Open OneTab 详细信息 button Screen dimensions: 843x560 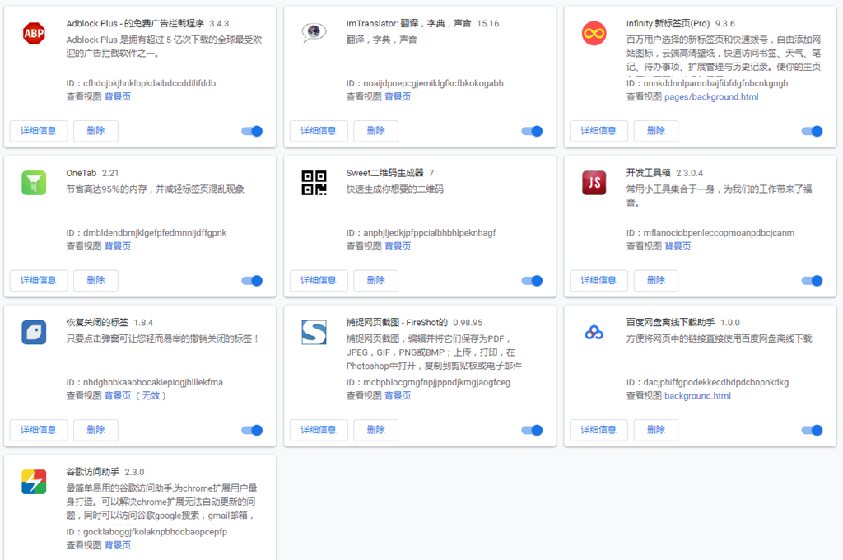(39, 280)
